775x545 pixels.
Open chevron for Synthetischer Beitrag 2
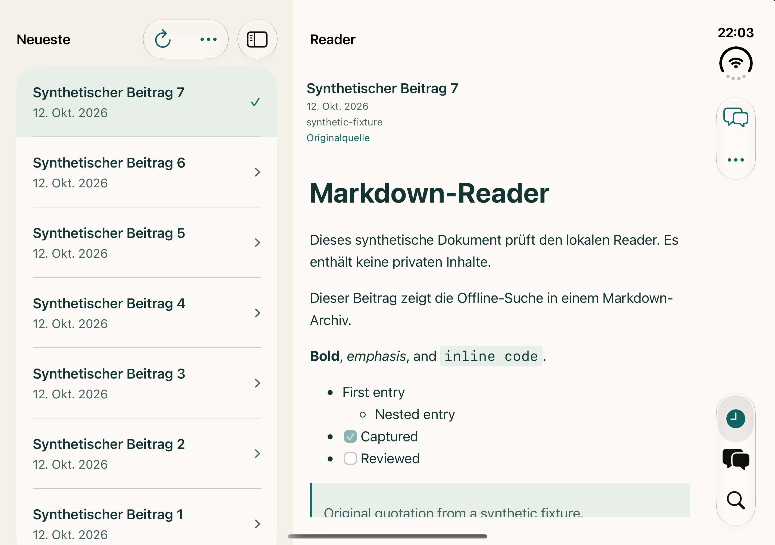pos(258,453)
